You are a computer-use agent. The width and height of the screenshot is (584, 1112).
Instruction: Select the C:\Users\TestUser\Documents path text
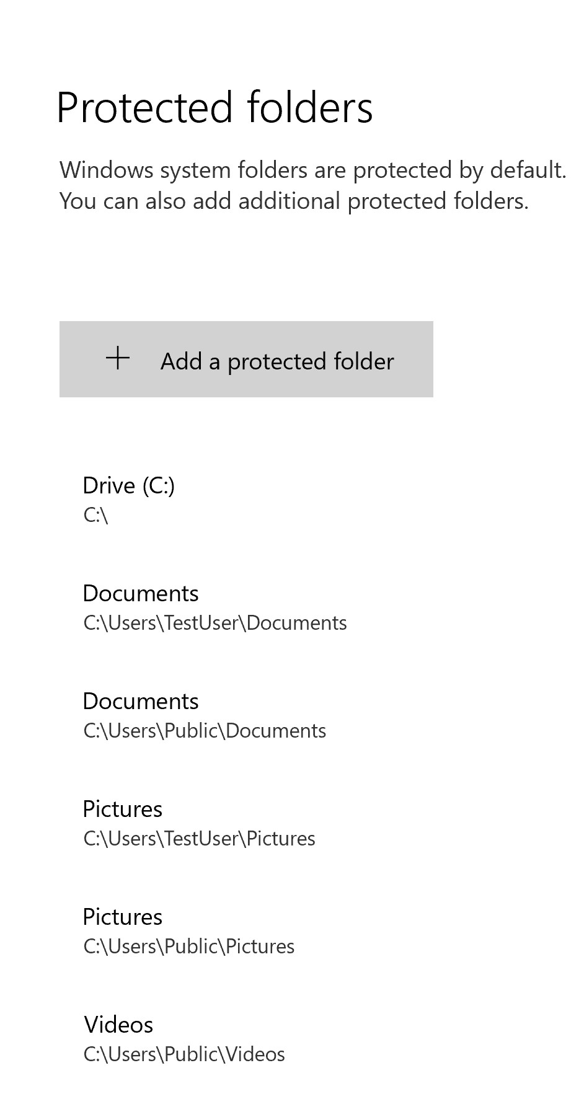(x=215, y=622)
